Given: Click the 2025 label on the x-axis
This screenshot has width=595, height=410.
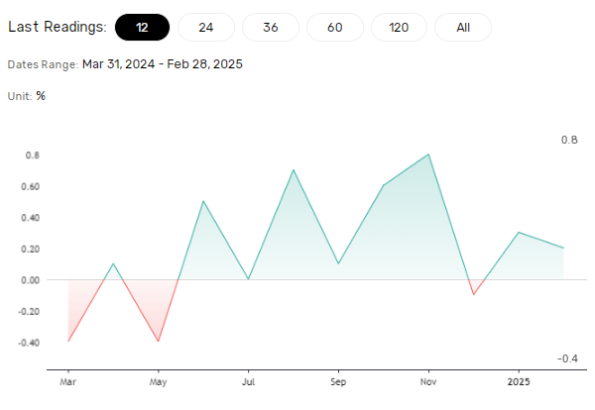Looking at the screenshot, I should (518, 380).
